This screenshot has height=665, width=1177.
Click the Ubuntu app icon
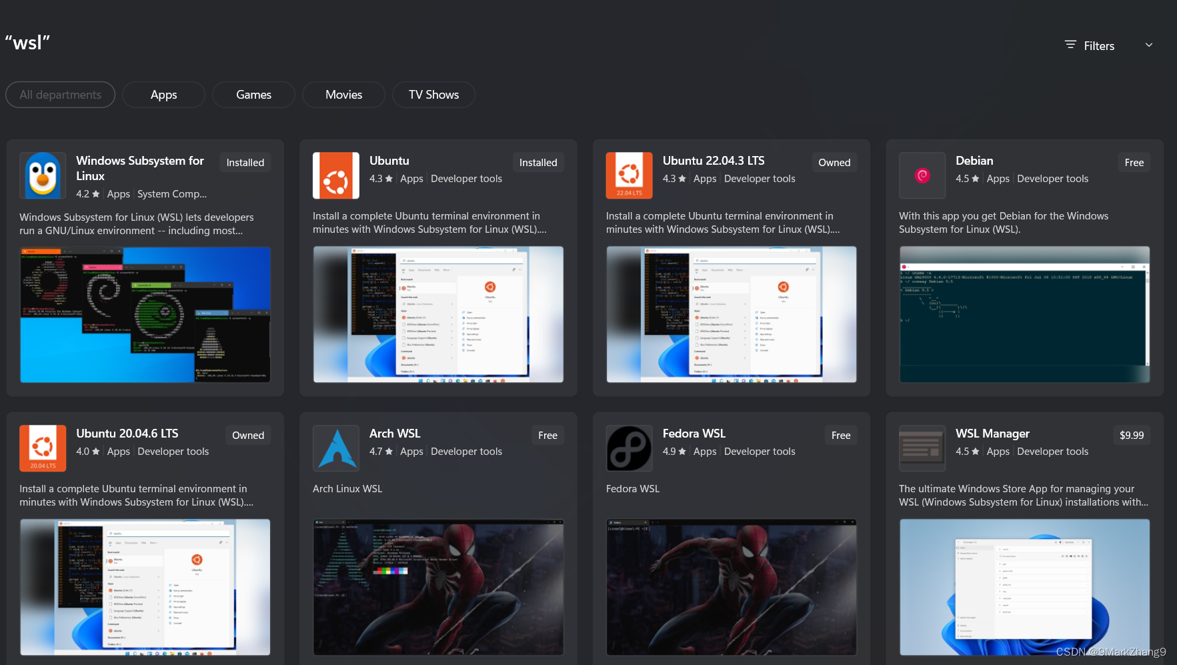click(x=336, y=175)
